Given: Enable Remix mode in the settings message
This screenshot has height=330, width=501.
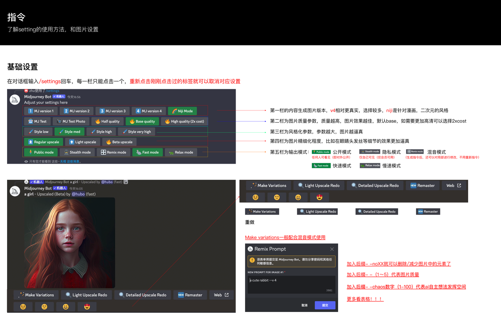Looking at the screenshot, I should (114, 152).
